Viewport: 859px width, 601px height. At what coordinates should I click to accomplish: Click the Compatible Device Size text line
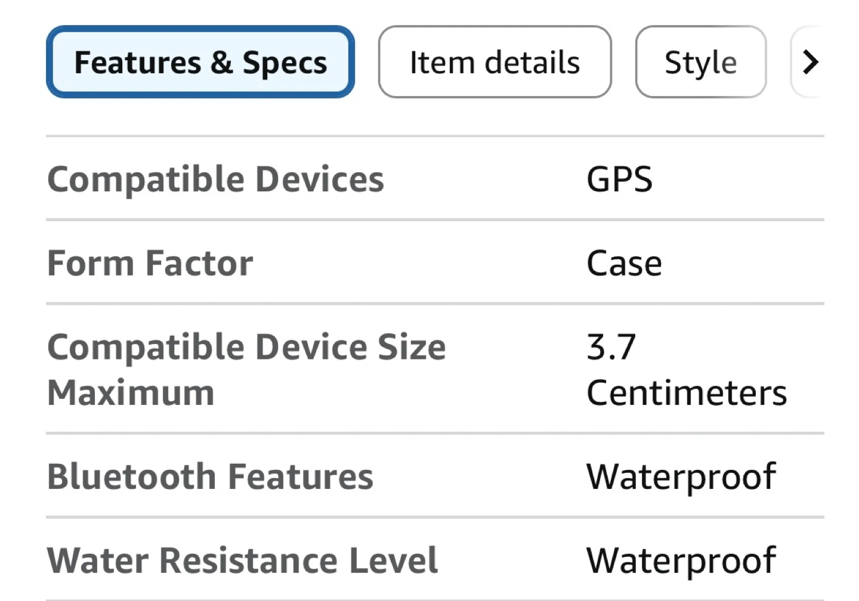tap(246, 347)
